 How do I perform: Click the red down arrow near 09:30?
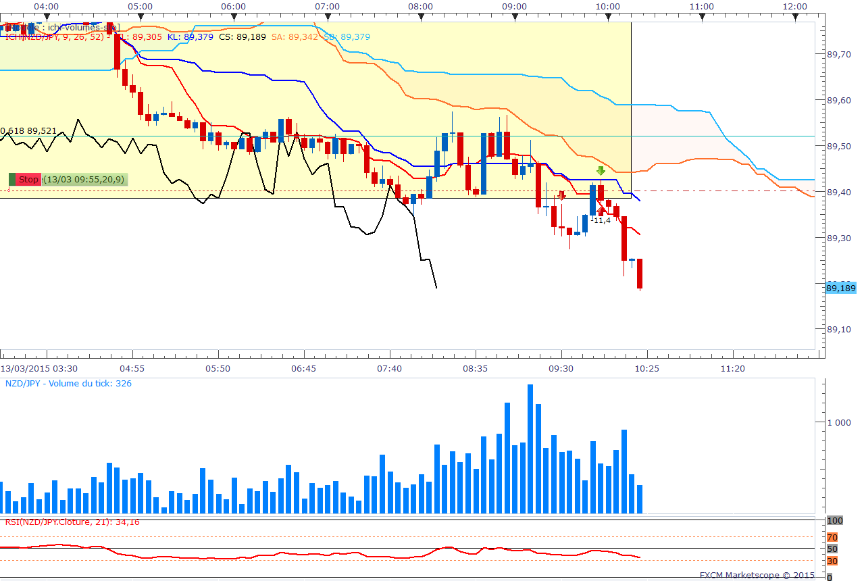point(561,196)
